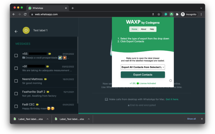This screenshot has width=215, height=134.
Task: Expand options for first downloaded xlsx file
Action: click(48, 119)
